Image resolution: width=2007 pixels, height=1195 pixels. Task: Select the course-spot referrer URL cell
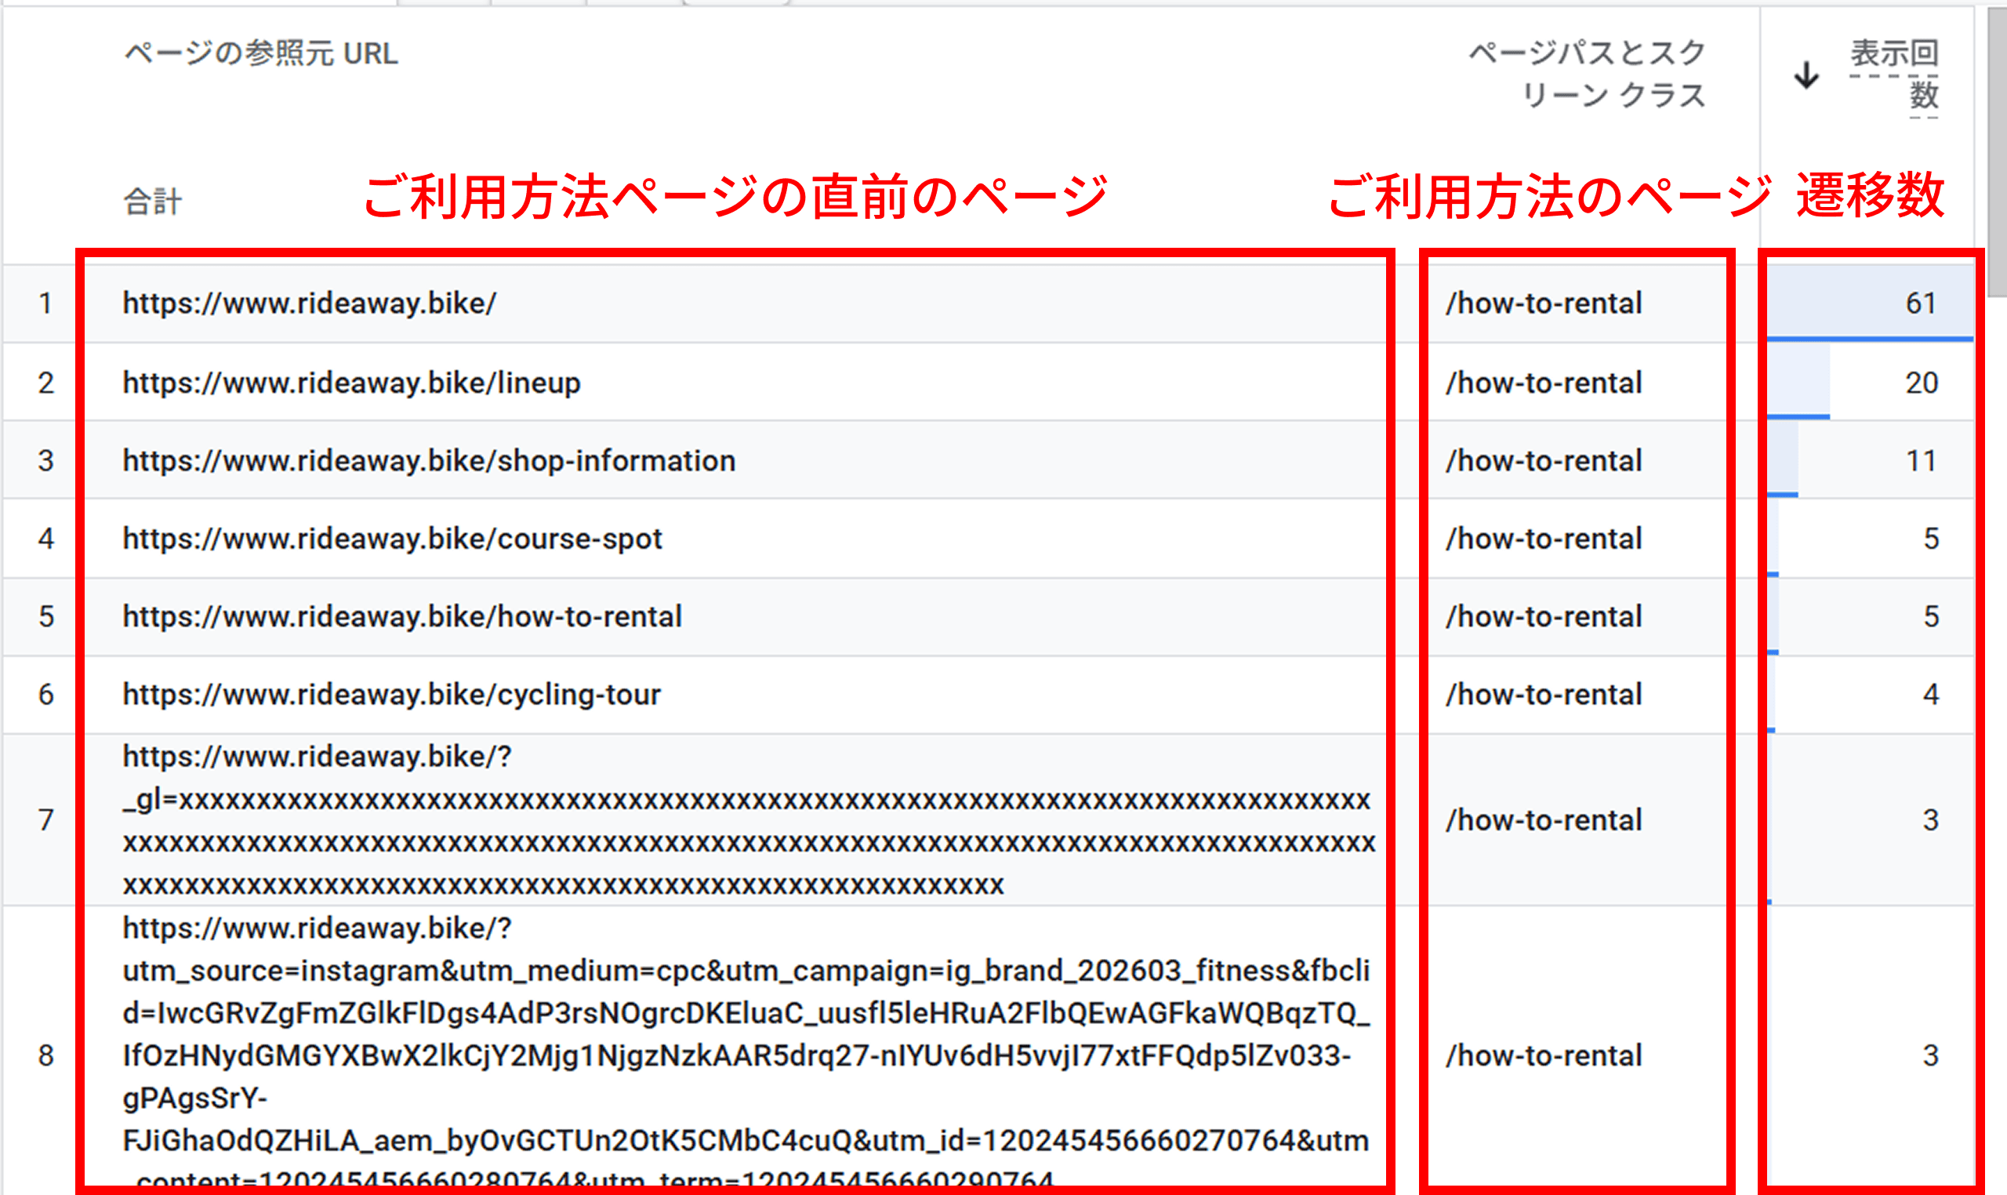[x=392, y=539]
